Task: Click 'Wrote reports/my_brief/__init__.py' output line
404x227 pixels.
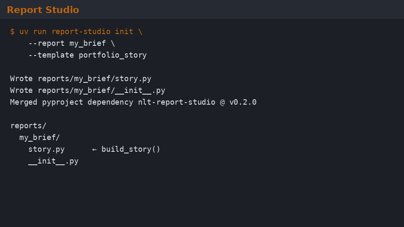Action: 88,90
